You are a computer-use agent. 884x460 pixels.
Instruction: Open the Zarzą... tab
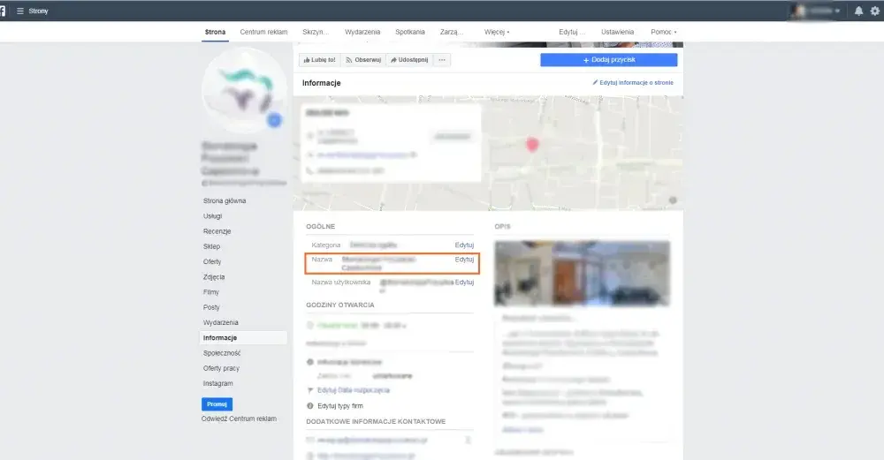pos(452,32)
